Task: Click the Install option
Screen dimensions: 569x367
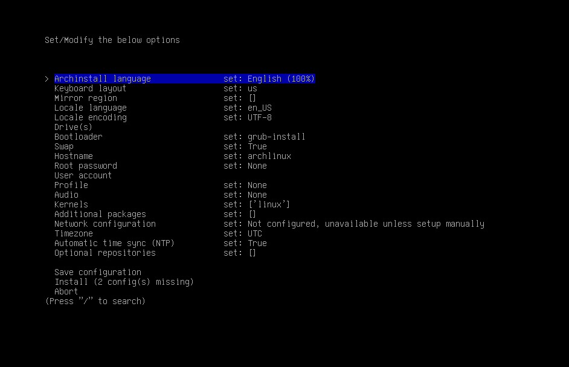Action: pyautogui.click(x=124, y=282)
